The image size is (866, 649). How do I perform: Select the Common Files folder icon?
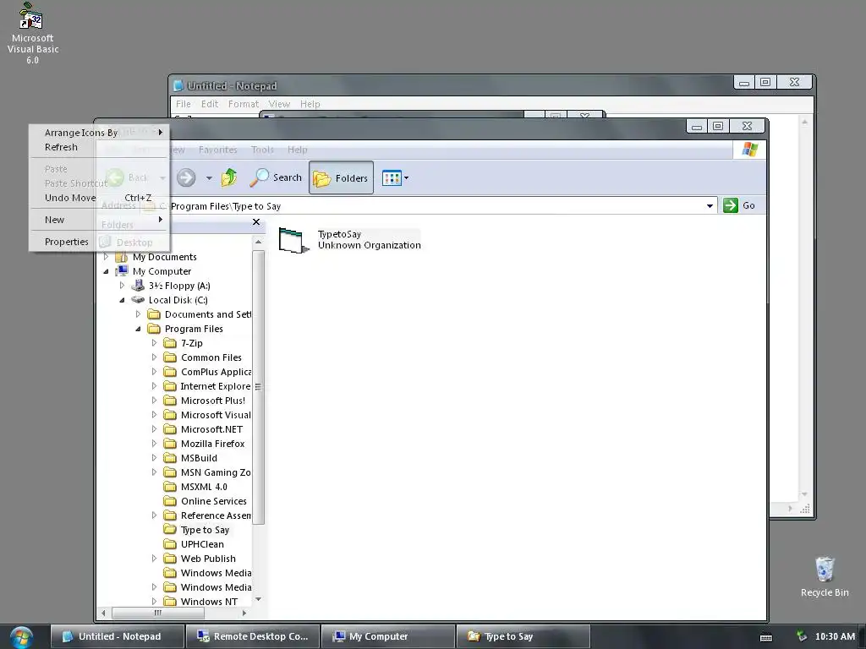point(170,357)
